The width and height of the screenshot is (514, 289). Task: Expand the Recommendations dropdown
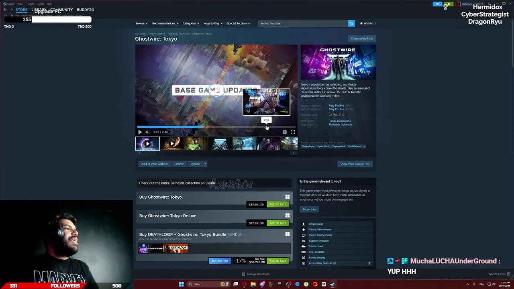[x=165, y=23]
